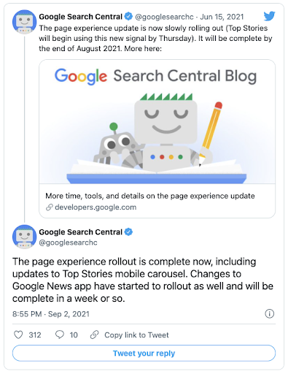Open the tweet info circle icon
Image resolution: width=288 pixels, height=374 pixels.
269,313
